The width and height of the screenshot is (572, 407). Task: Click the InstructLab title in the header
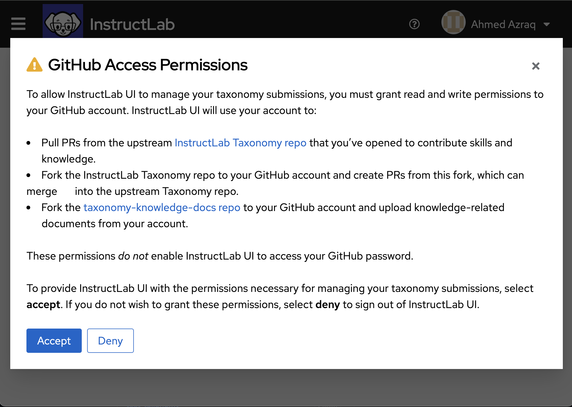pos(132,24)
